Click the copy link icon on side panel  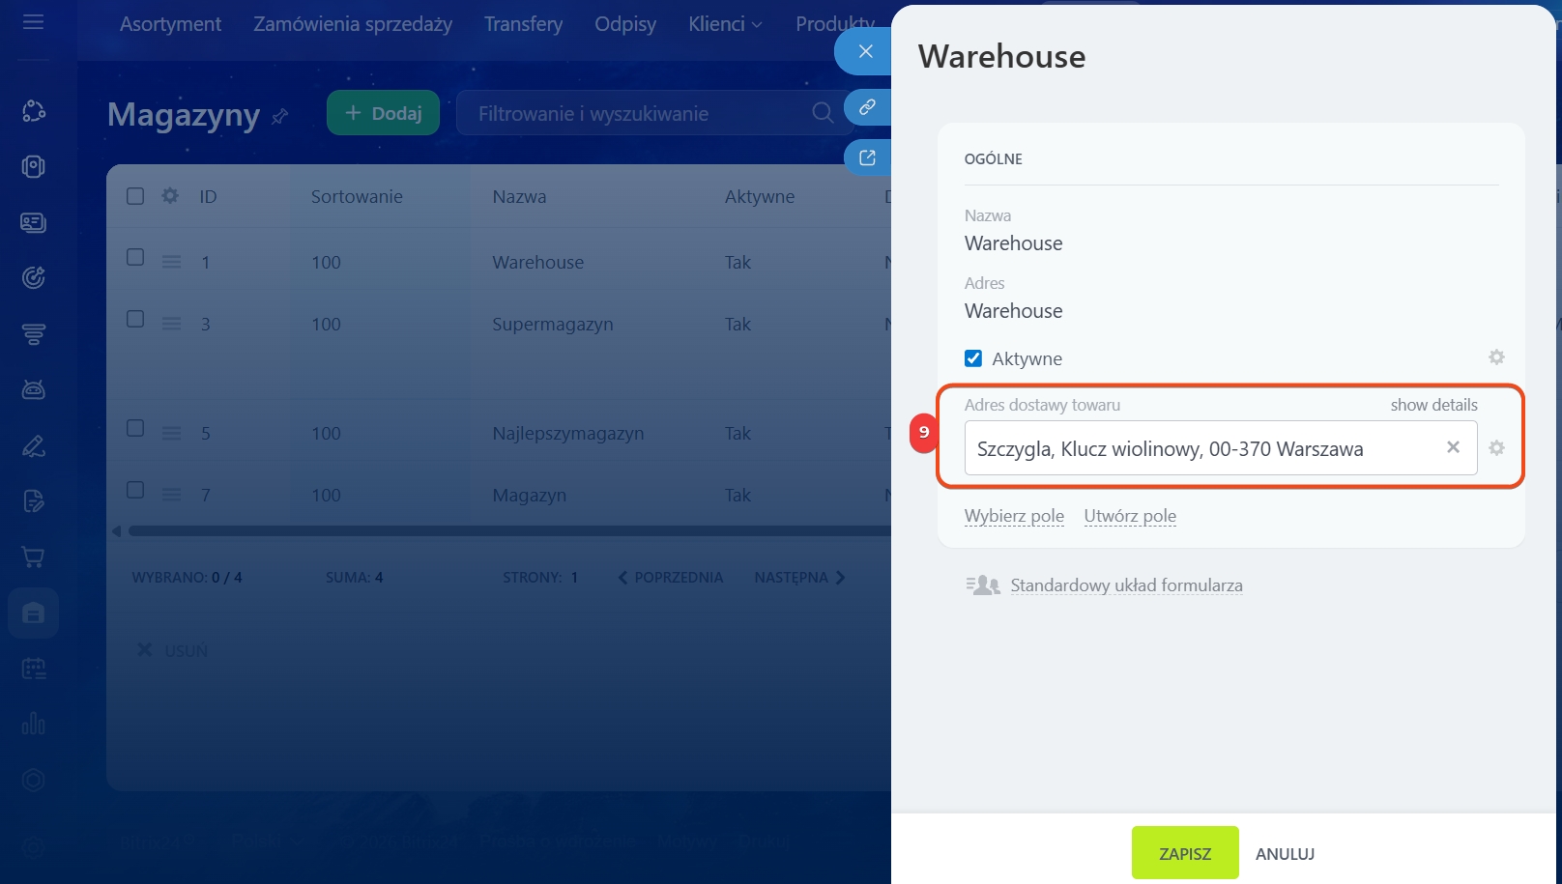click(867, 107)
